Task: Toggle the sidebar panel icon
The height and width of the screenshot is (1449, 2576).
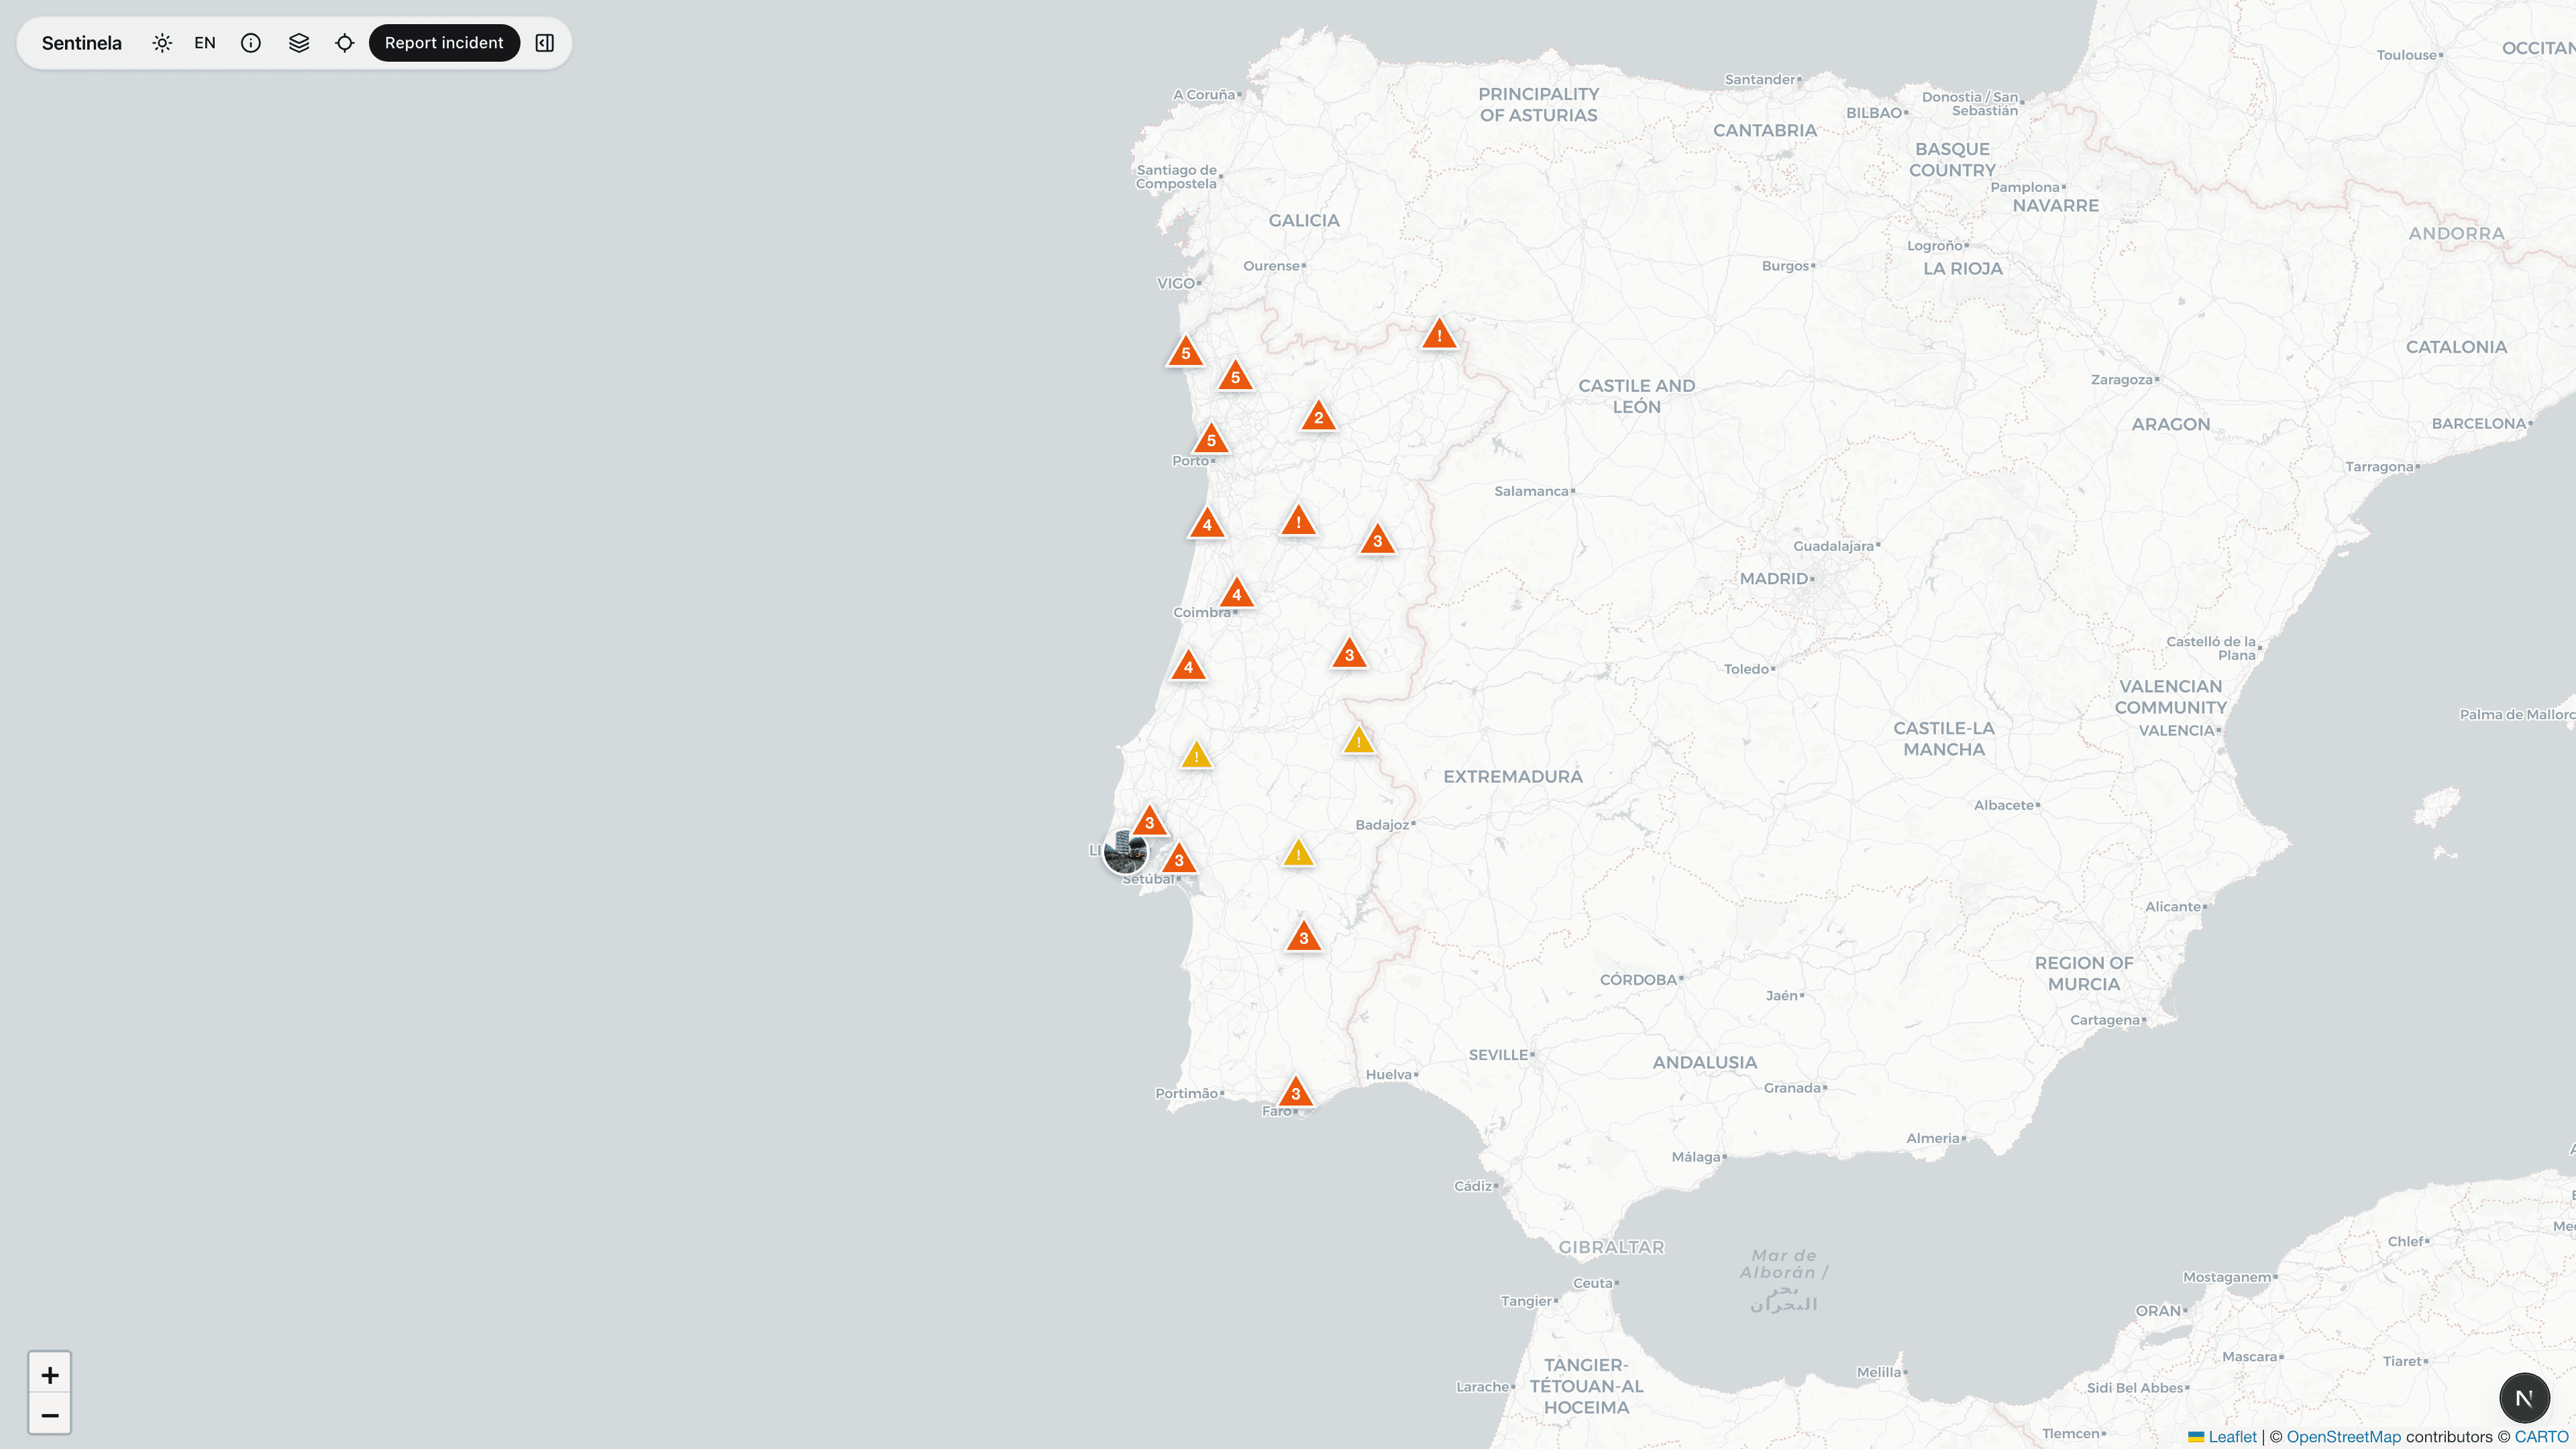Action: click(545, 43)
